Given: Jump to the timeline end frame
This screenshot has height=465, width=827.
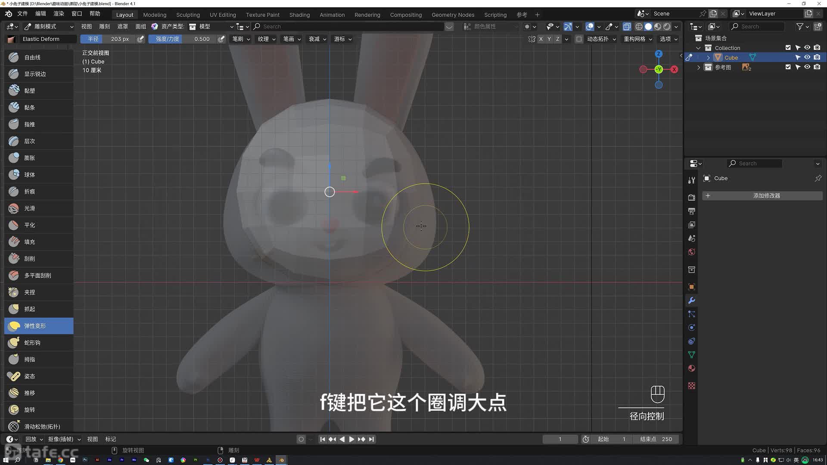Looking at the screenshot, I should 371,439.
